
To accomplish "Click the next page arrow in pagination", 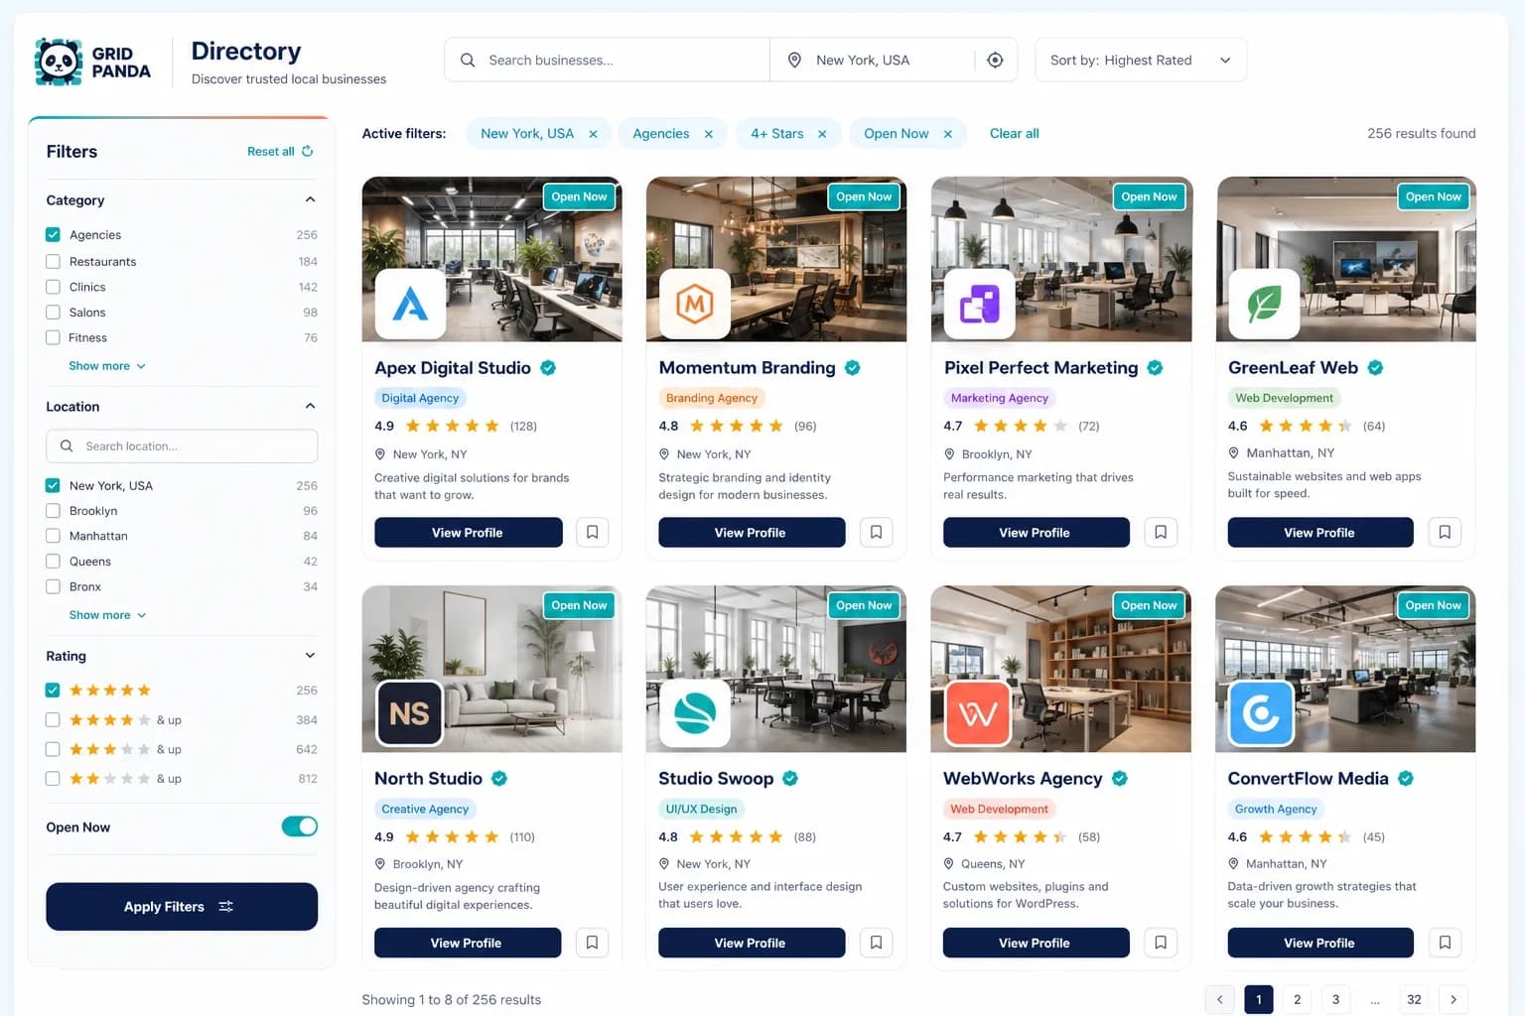I will pos(1453,999).
